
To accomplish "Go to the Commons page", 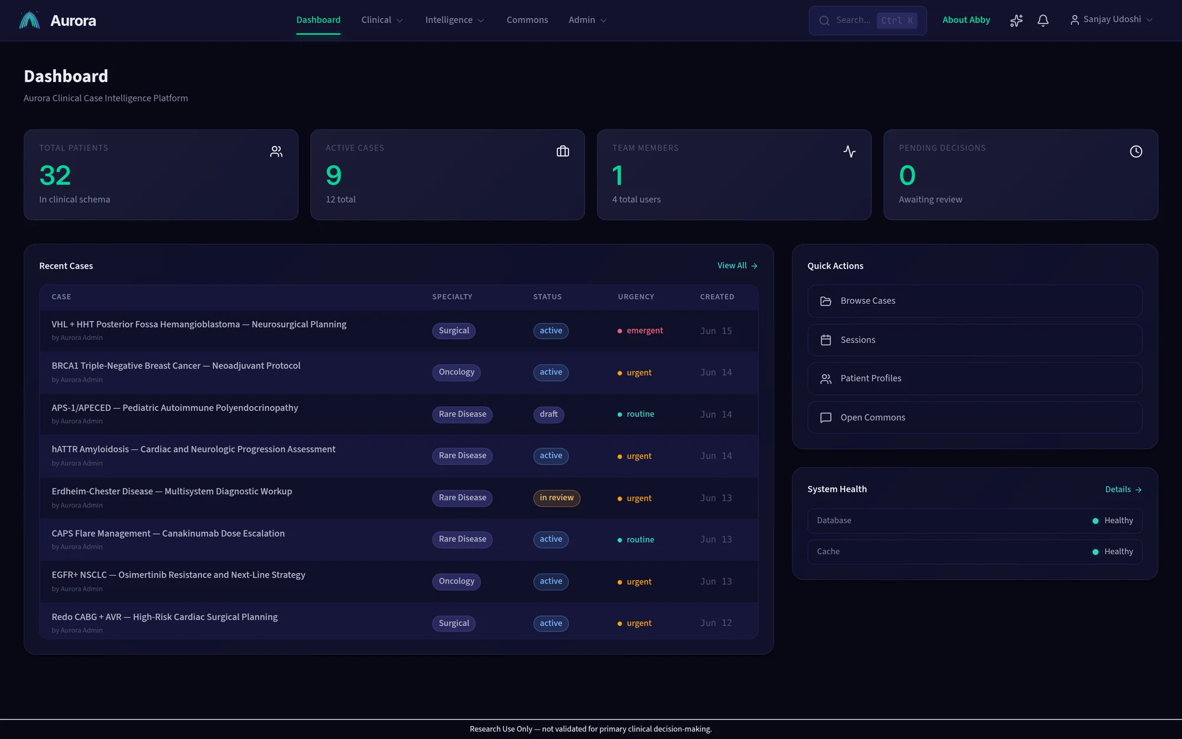I will 527,20.
